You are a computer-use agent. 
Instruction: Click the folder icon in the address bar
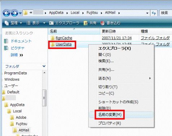pyautogui.click(x=26, y=13)
